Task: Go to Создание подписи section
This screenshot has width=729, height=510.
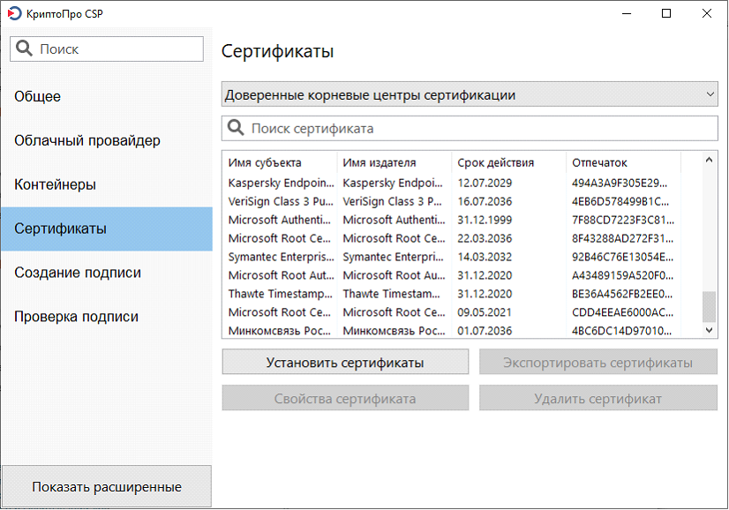Action: point(107,273)
